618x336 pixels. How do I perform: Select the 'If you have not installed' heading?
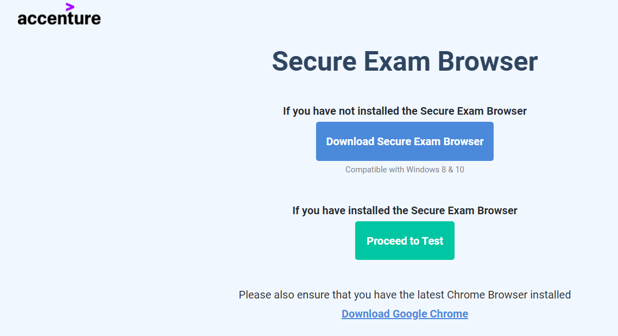coord(405,111)
